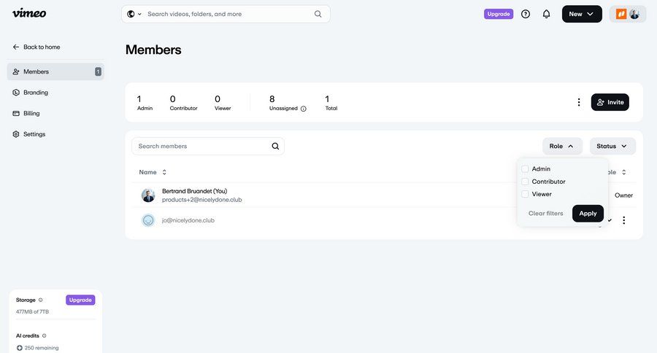
Task: Check the Viewer role filter
Action: click(x=525, y=194)
